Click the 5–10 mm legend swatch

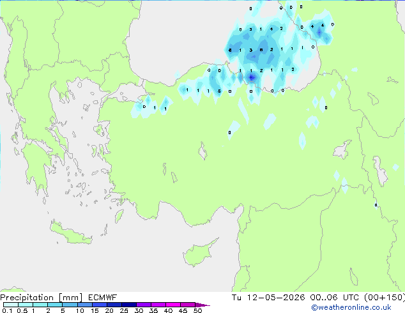tap(70, 305)
